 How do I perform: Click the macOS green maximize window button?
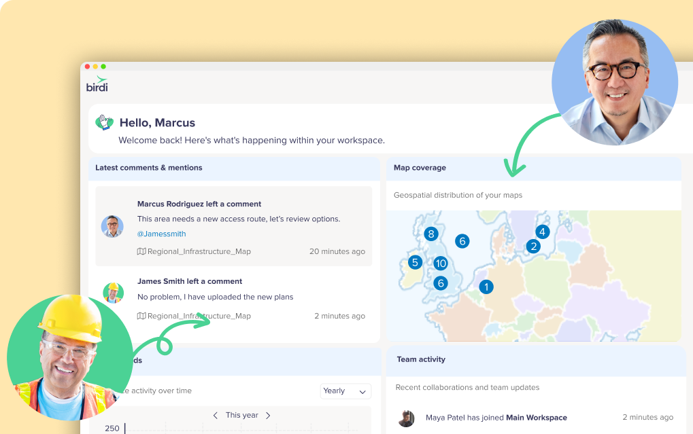103,67
